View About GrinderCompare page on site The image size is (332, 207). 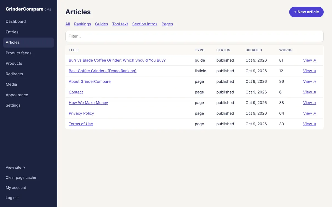point(310,82)
